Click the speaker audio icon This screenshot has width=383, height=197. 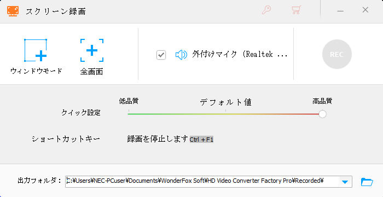[x=181, y=55]
